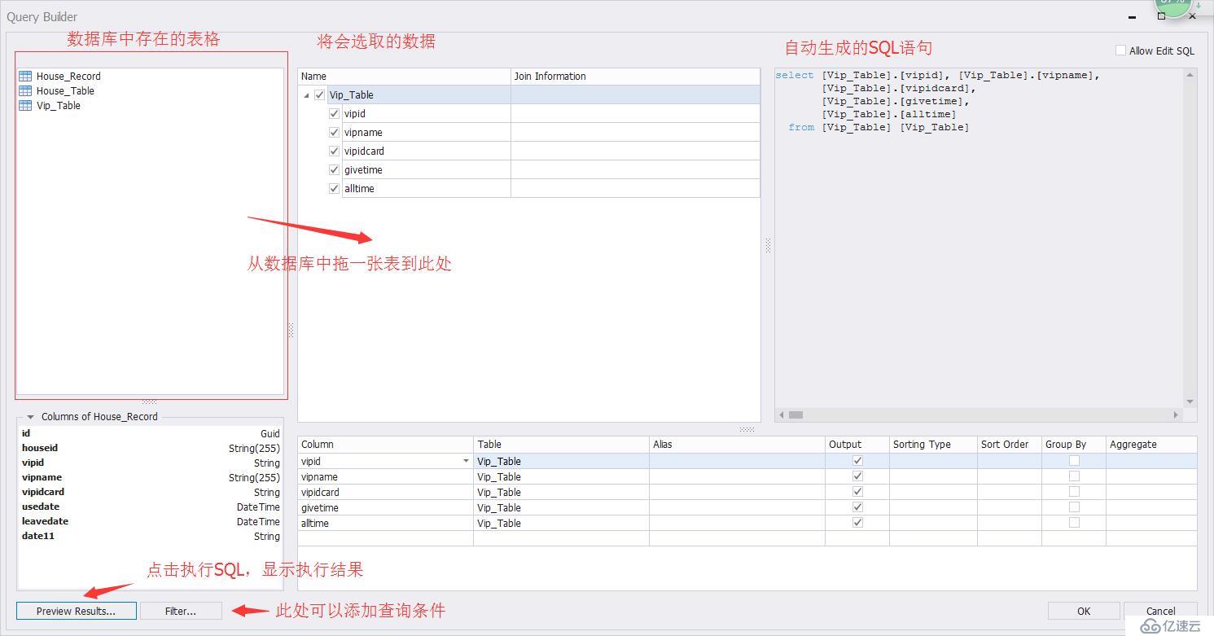Image resolution: width=1214 pixels, height=636 pixels.
Task: Select the leavedate column entry
Action: coord(151,521)
